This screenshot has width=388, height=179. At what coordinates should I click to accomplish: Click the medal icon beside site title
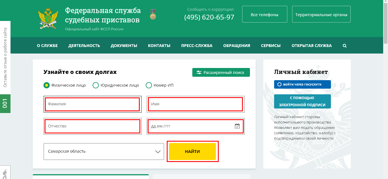(153, 14)
